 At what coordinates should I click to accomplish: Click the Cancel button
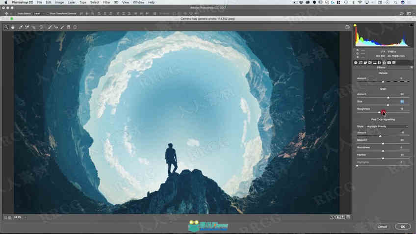point(382,227)
